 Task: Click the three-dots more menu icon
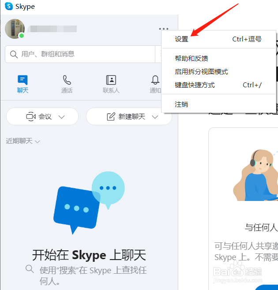coord(164,29)
